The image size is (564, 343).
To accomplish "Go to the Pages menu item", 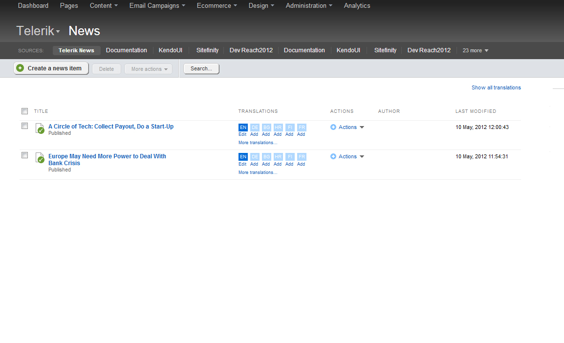I will pyautogui.click(x=69, y=6).
